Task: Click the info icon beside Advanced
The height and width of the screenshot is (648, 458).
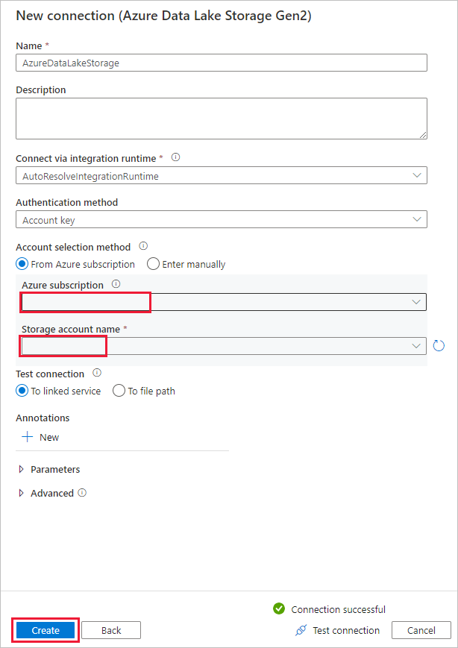Action: 81,493
